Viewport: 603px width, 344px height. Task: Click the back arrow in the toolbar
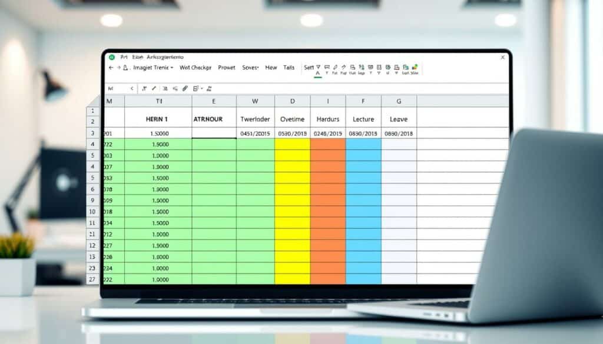coord(111,68)
